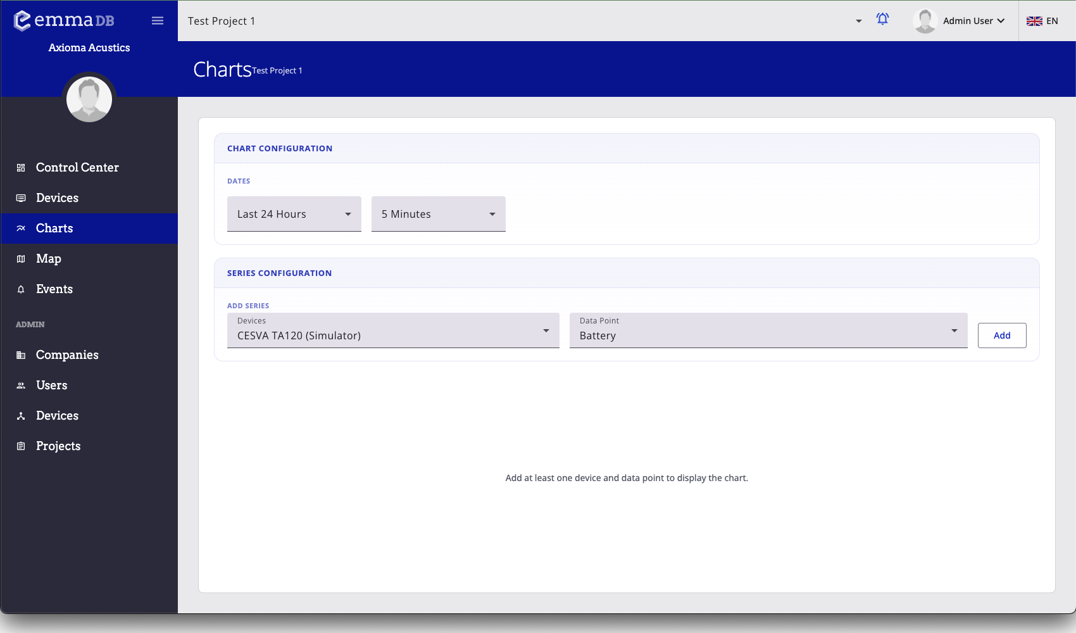
Task: Click the emmaDB logo icon
Action: 22,21
